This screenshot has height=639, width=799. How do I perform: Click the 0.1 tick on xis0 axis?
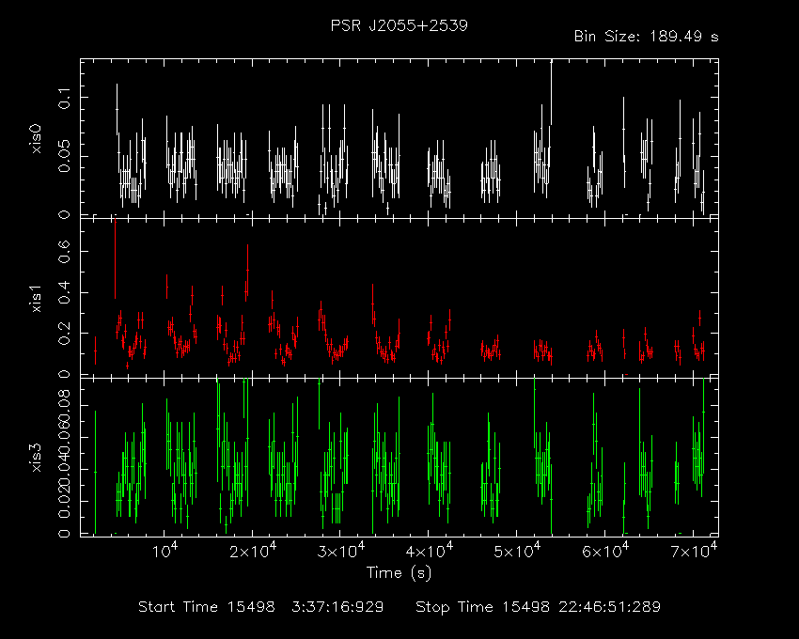[66, 98]
